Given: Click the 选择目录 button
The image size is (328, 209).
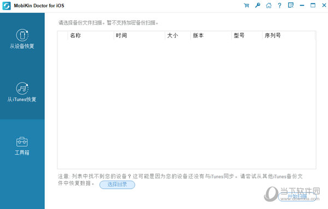Looking at the screenshot, I should tap(117, 184).
